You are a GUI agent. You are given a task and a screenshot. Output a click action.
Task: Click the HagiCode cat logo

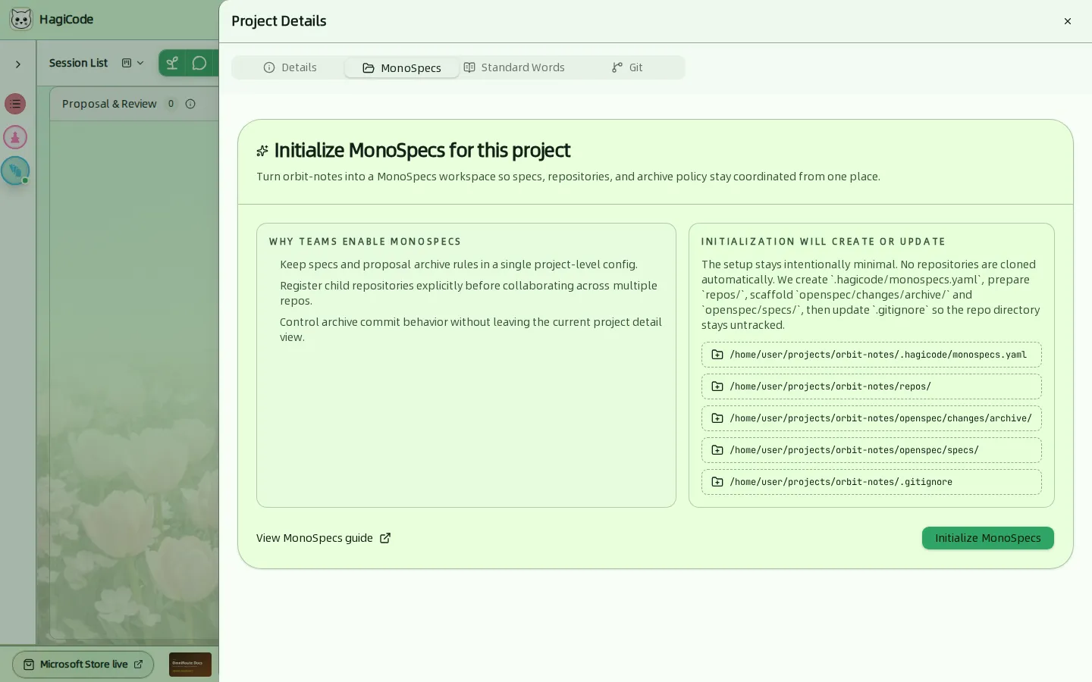pyautogui.click(x=21, y=20)
